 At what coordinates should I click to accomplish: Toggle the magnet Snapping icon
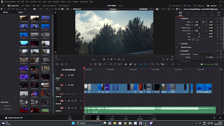pyautogui.click(x=126, y=64)
